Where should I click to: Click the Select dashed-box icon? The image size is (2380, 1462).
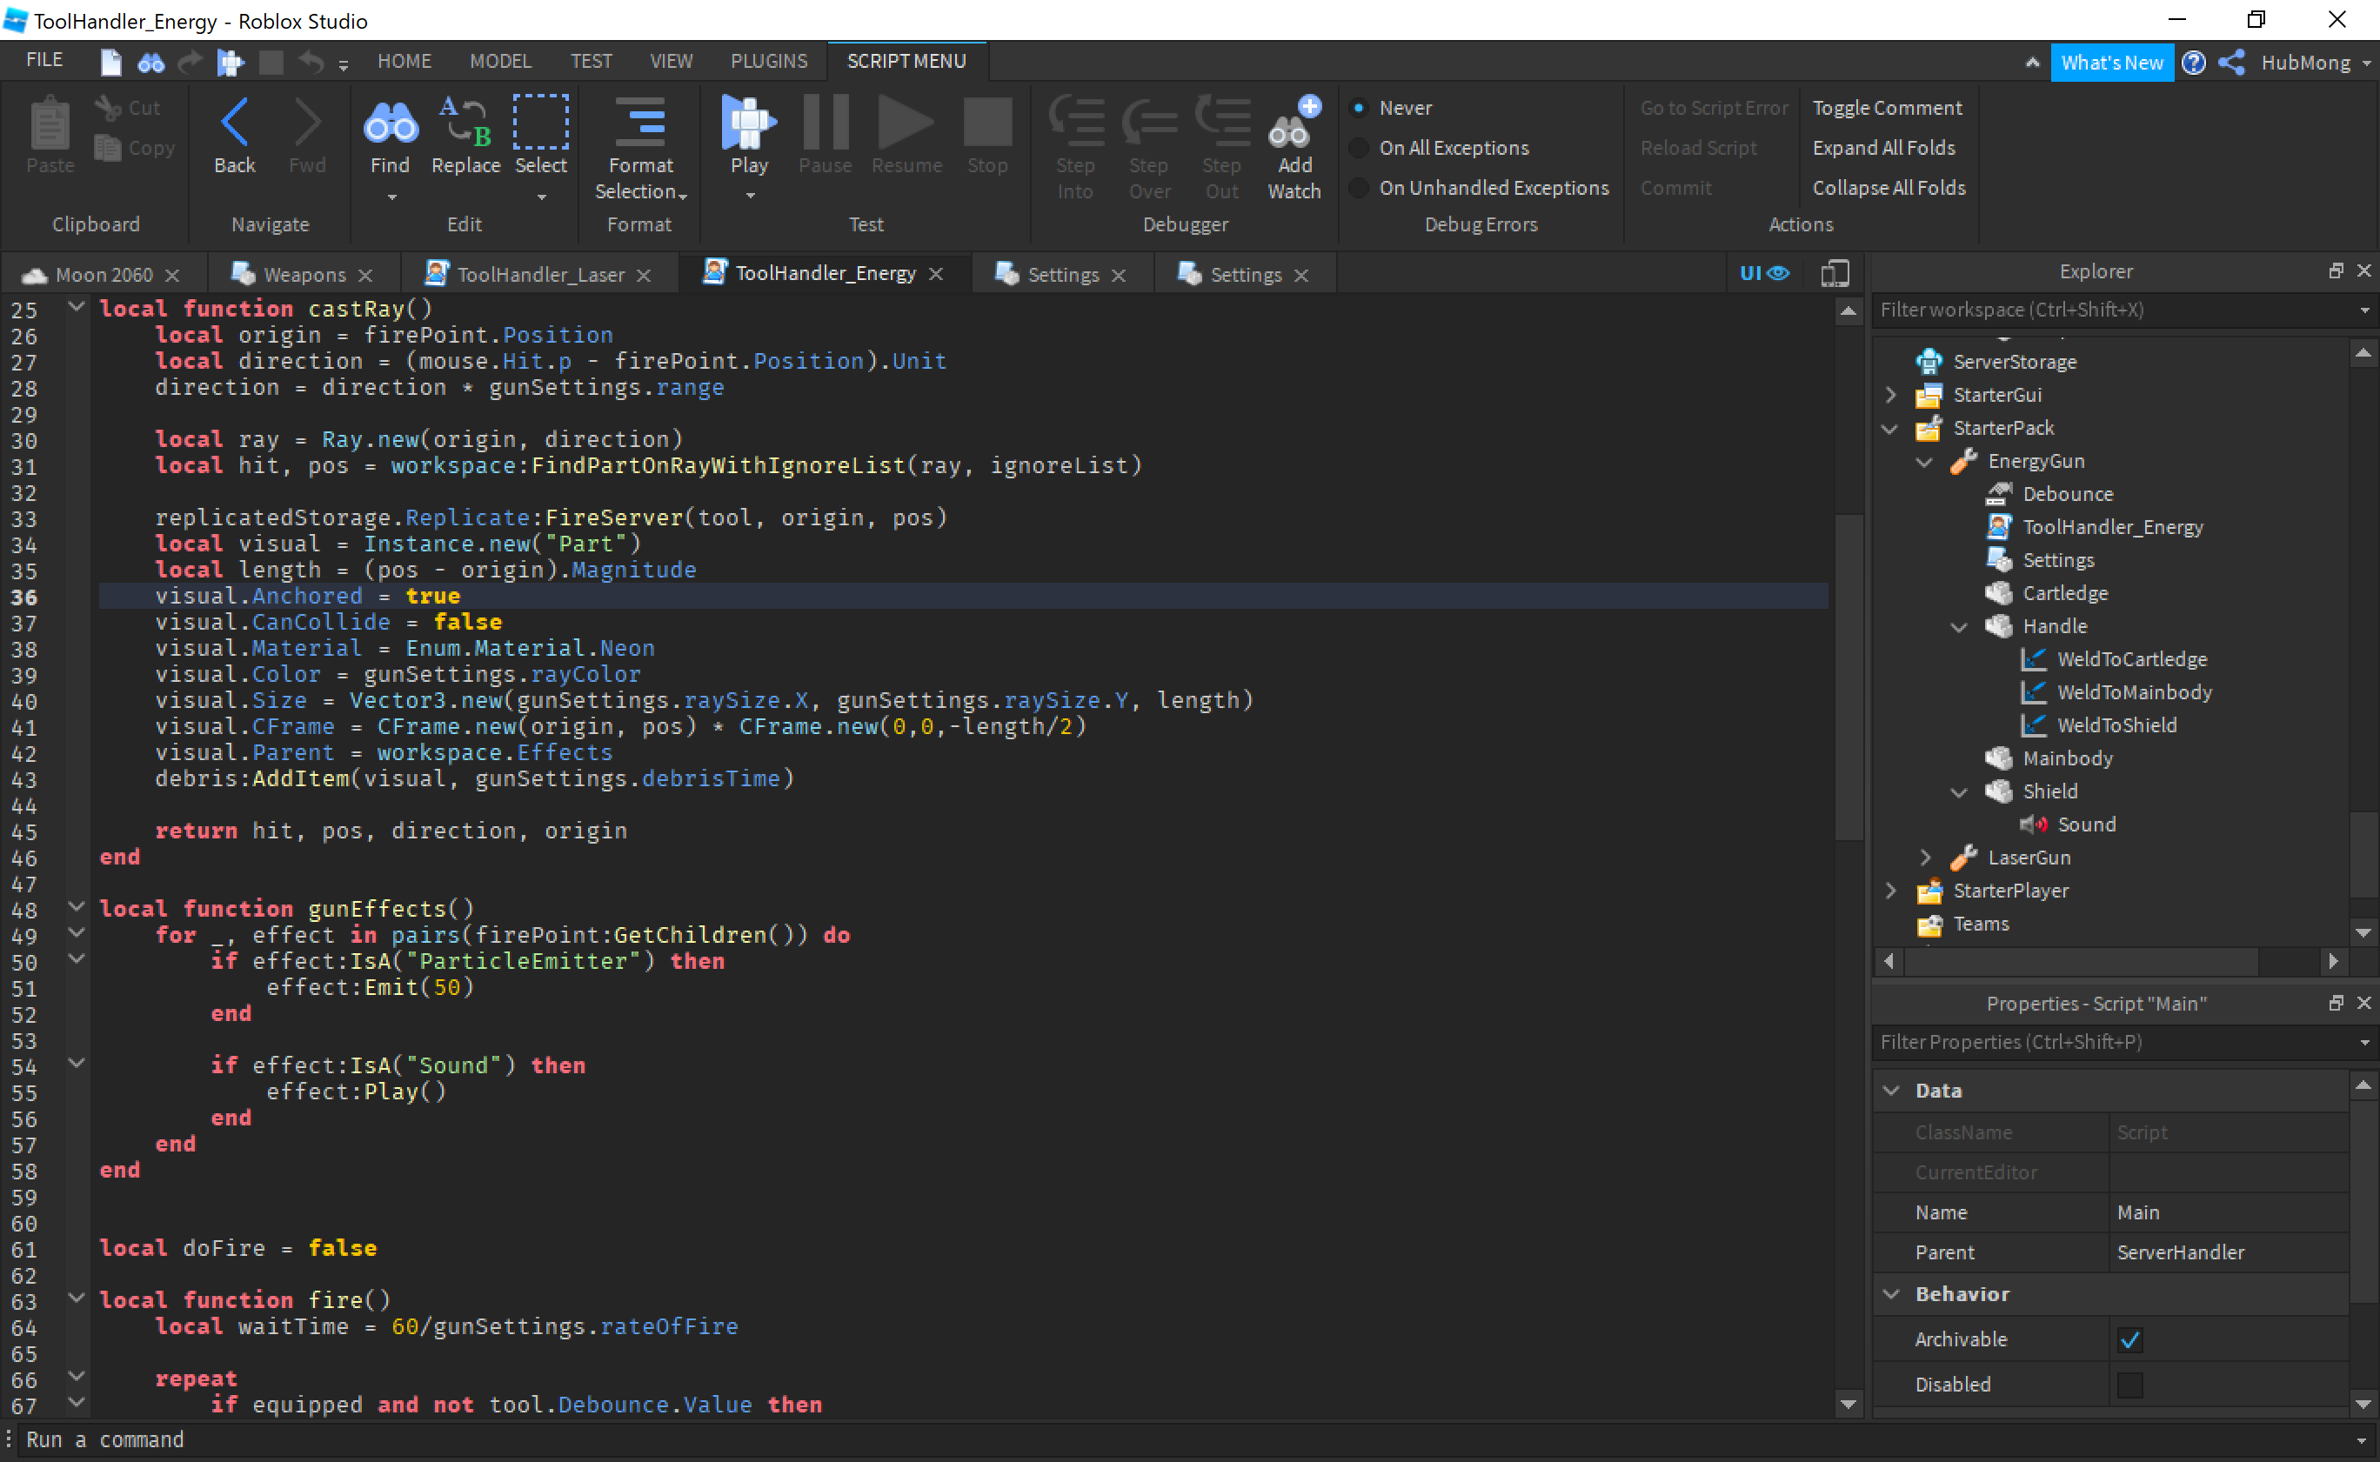[x=540, y=124]
